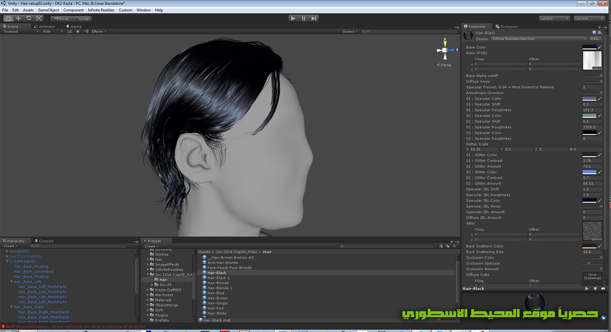The width and height of the screenshot is (611, 332).
Task: Toggle scene lighting sun button
Action: click(x=78, y=32)
